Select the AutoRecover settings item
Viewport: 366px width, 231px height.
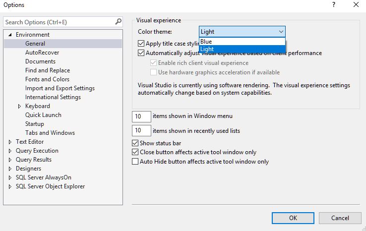point(42,53)
